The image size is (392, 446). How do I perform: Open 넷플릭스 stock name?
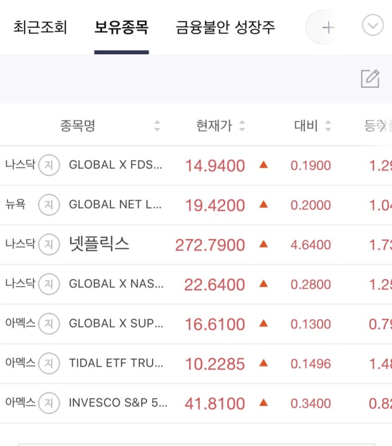99,244
